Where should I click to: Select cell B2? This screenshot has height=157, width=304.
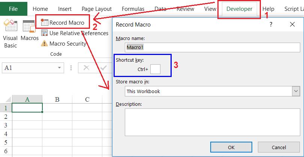57,116
